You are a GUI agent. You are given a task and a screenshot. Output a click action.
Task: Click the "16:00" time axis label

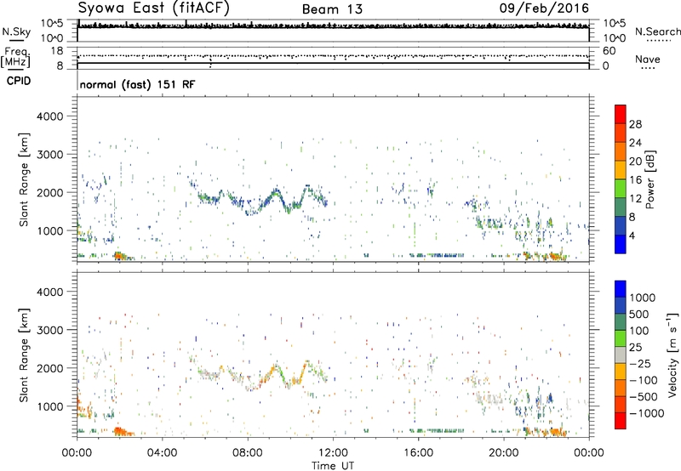coord(418,453)
